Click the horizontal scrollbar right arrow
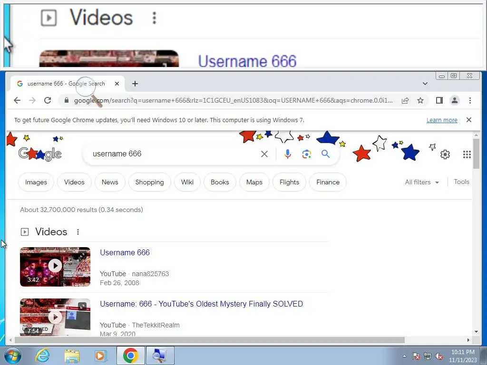 point(468,340)
